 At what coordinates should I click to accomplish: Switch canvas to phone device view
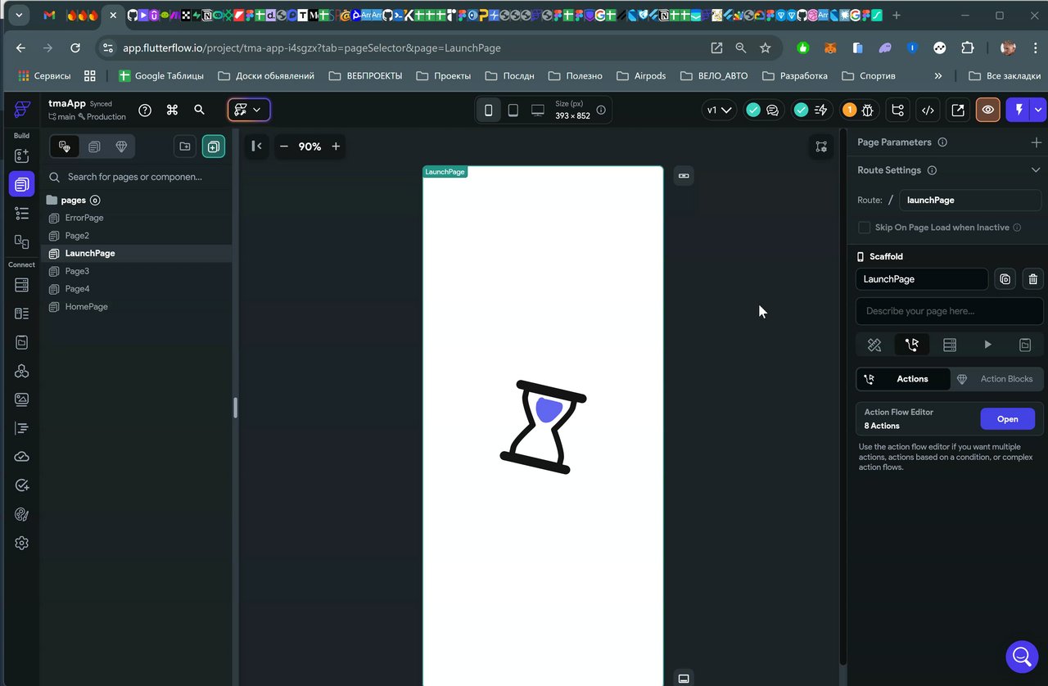point(489,110)
